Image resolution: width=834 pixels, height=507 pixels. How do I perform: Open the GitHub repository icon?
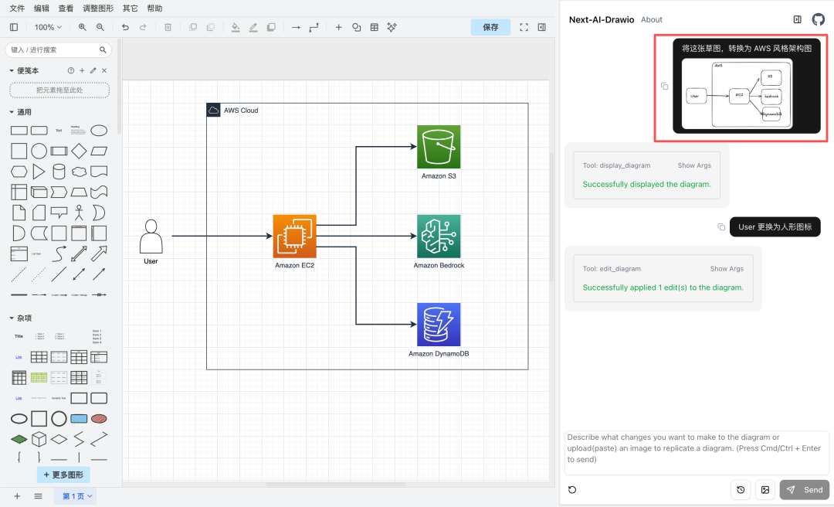pos(819,19)
